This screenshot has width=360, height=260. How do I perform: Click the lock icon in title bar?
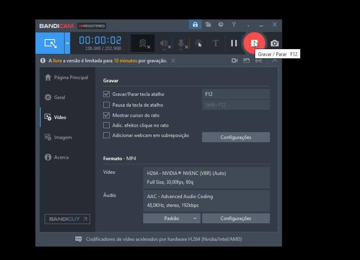point(195,24)
